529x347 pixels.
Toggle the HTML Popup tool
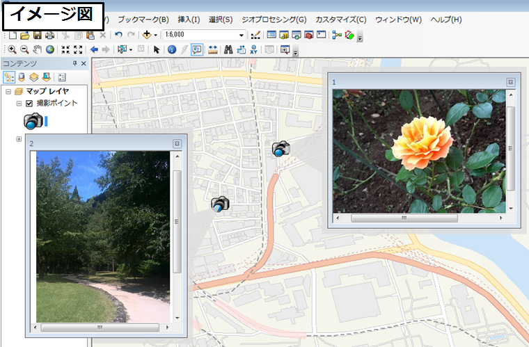(x=197, y=50)
